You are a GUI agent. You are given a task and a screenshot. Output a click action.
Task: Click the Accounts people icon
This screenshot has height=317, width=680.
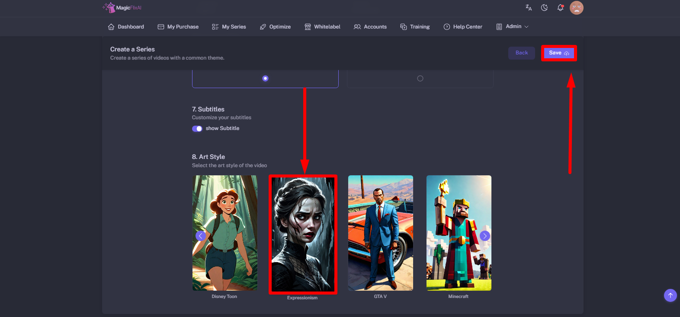point(357,27)
